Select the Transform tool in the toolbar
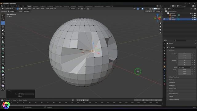The width and height of the screenshot is (197, 111). pos(3,34)
